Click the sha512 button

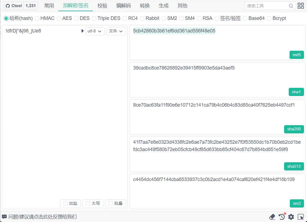pyautogui.click(x=294, y=166)
